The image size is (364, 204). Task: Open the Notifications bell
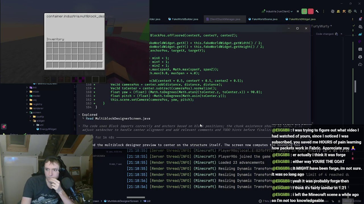(x=360, y=19)
